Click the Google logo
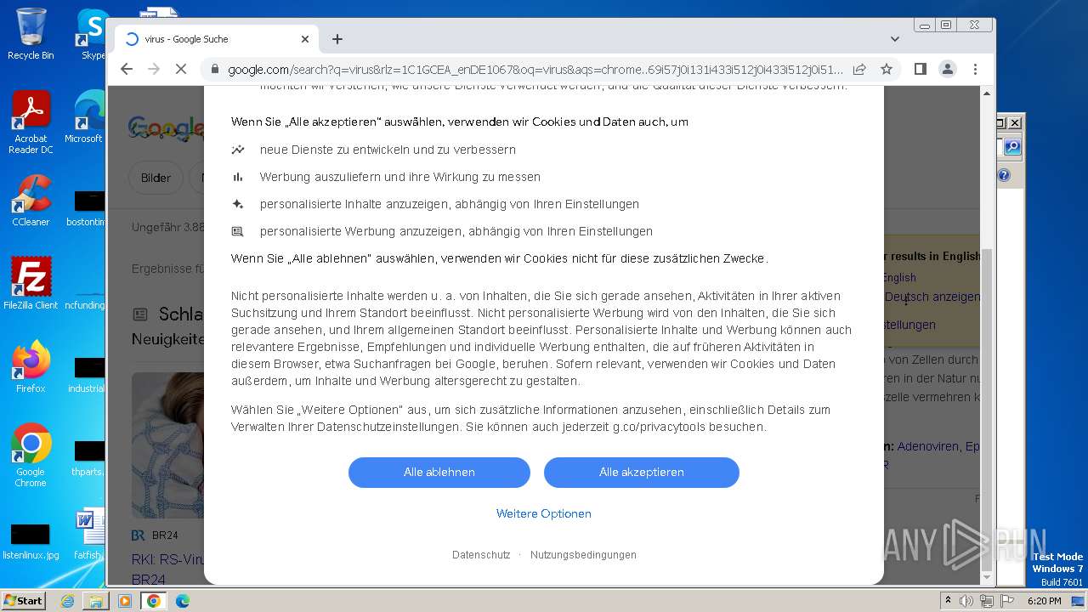Viewport: 1088px width, 612px height. [166, 127]
